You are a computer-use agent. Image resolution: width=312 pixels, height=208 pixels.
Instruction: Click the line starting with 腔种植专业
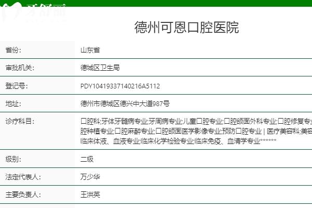point(196,131)
